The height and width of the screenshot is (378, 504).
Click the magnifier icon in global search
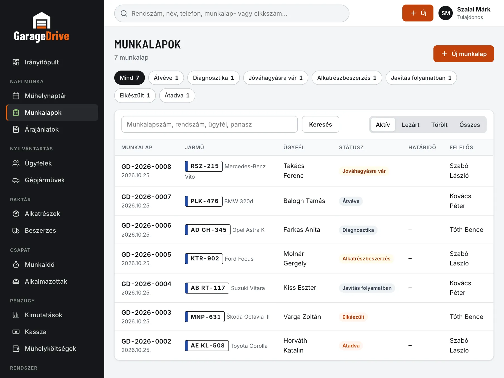point(124,13)
